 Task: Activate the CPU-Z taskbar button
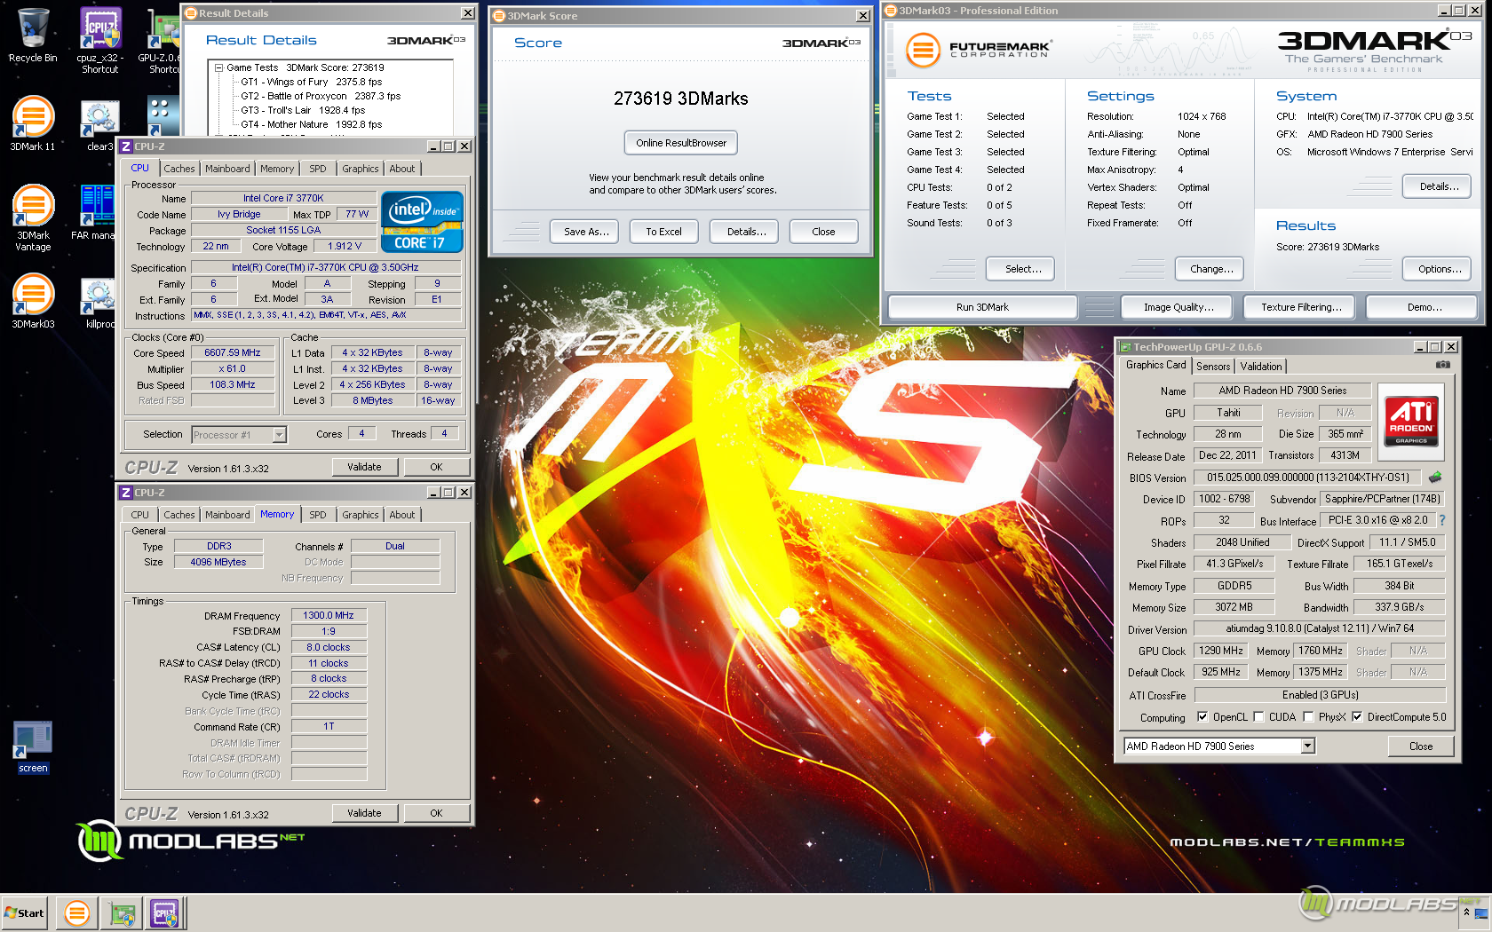coord(165,912)
